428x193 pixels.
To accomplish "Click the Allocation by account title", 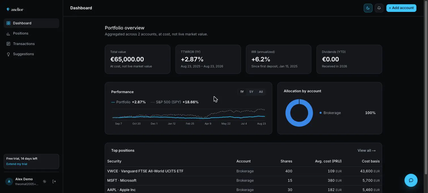I will tap(302, 91).
